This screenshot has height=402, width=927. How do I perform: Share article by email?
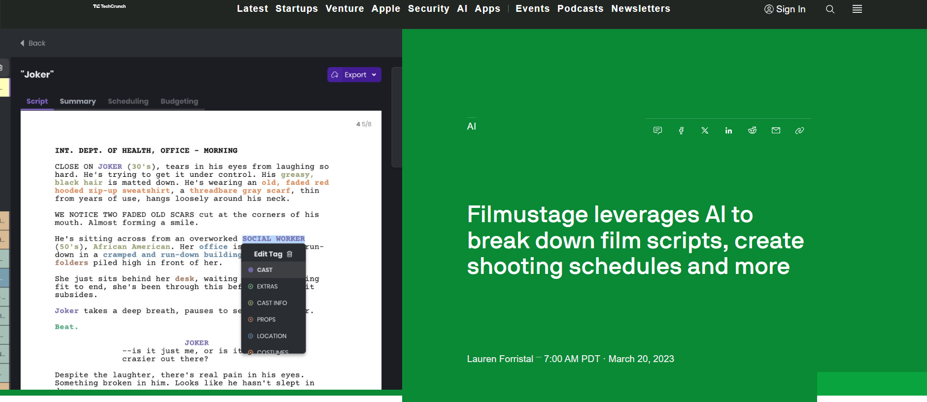pos(776,131)
